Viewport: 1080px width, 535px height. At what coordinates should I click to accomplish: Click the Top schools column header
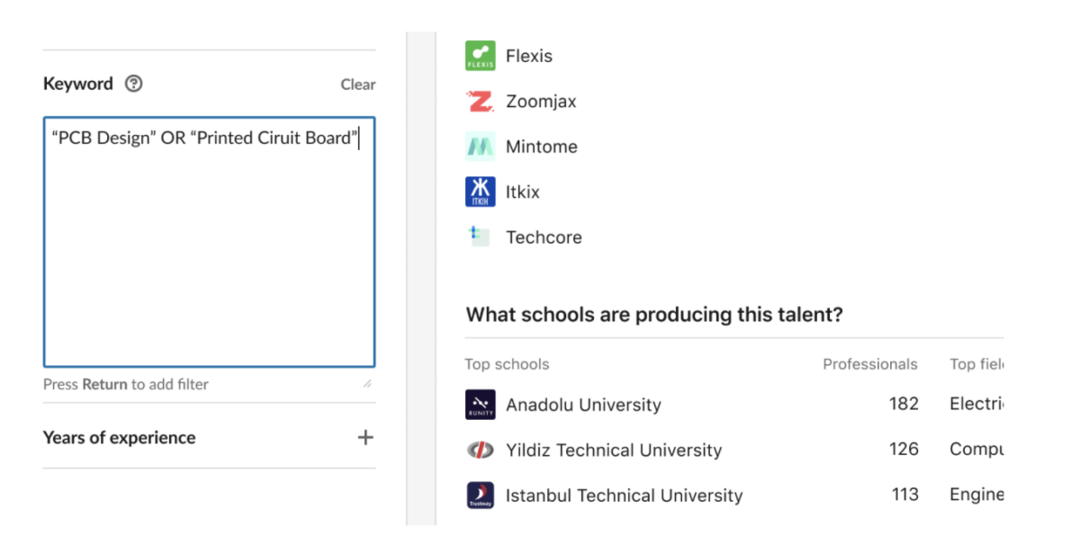[x=507, y=364]
